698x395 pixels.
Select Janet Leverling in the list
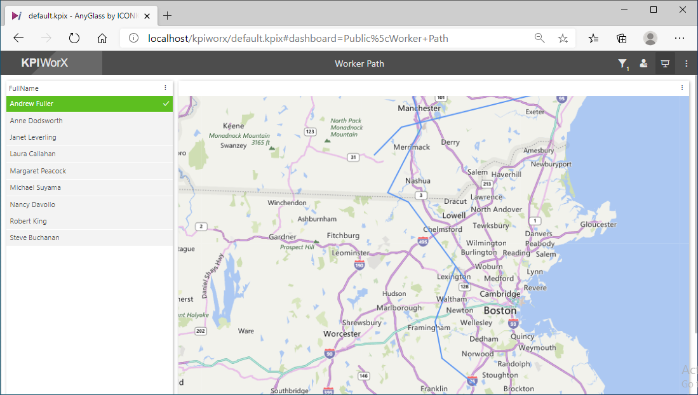[89, 137]
